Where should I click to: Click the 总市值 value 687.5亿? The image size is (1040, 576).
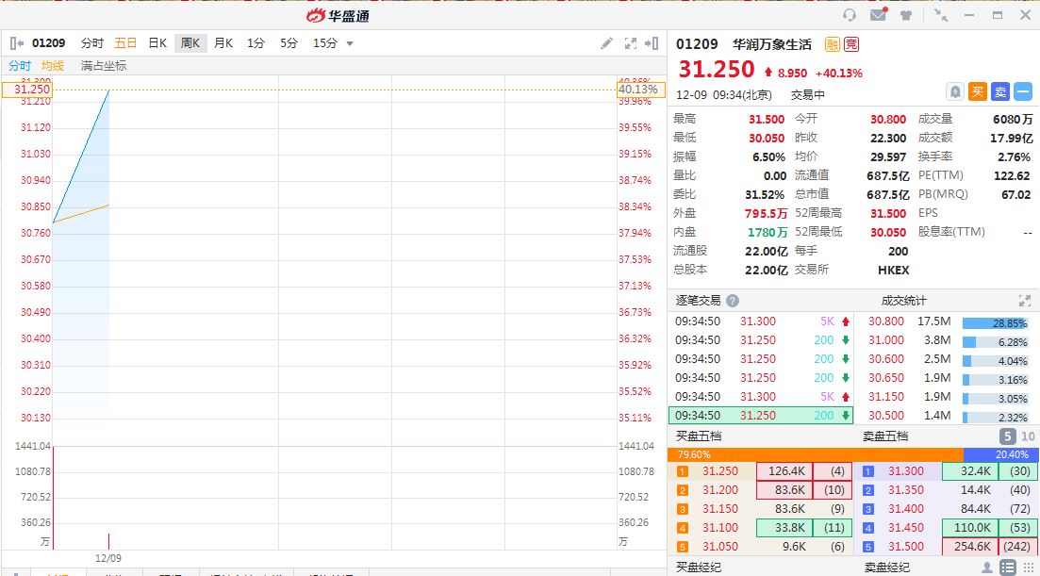click(x=888, y=194)
